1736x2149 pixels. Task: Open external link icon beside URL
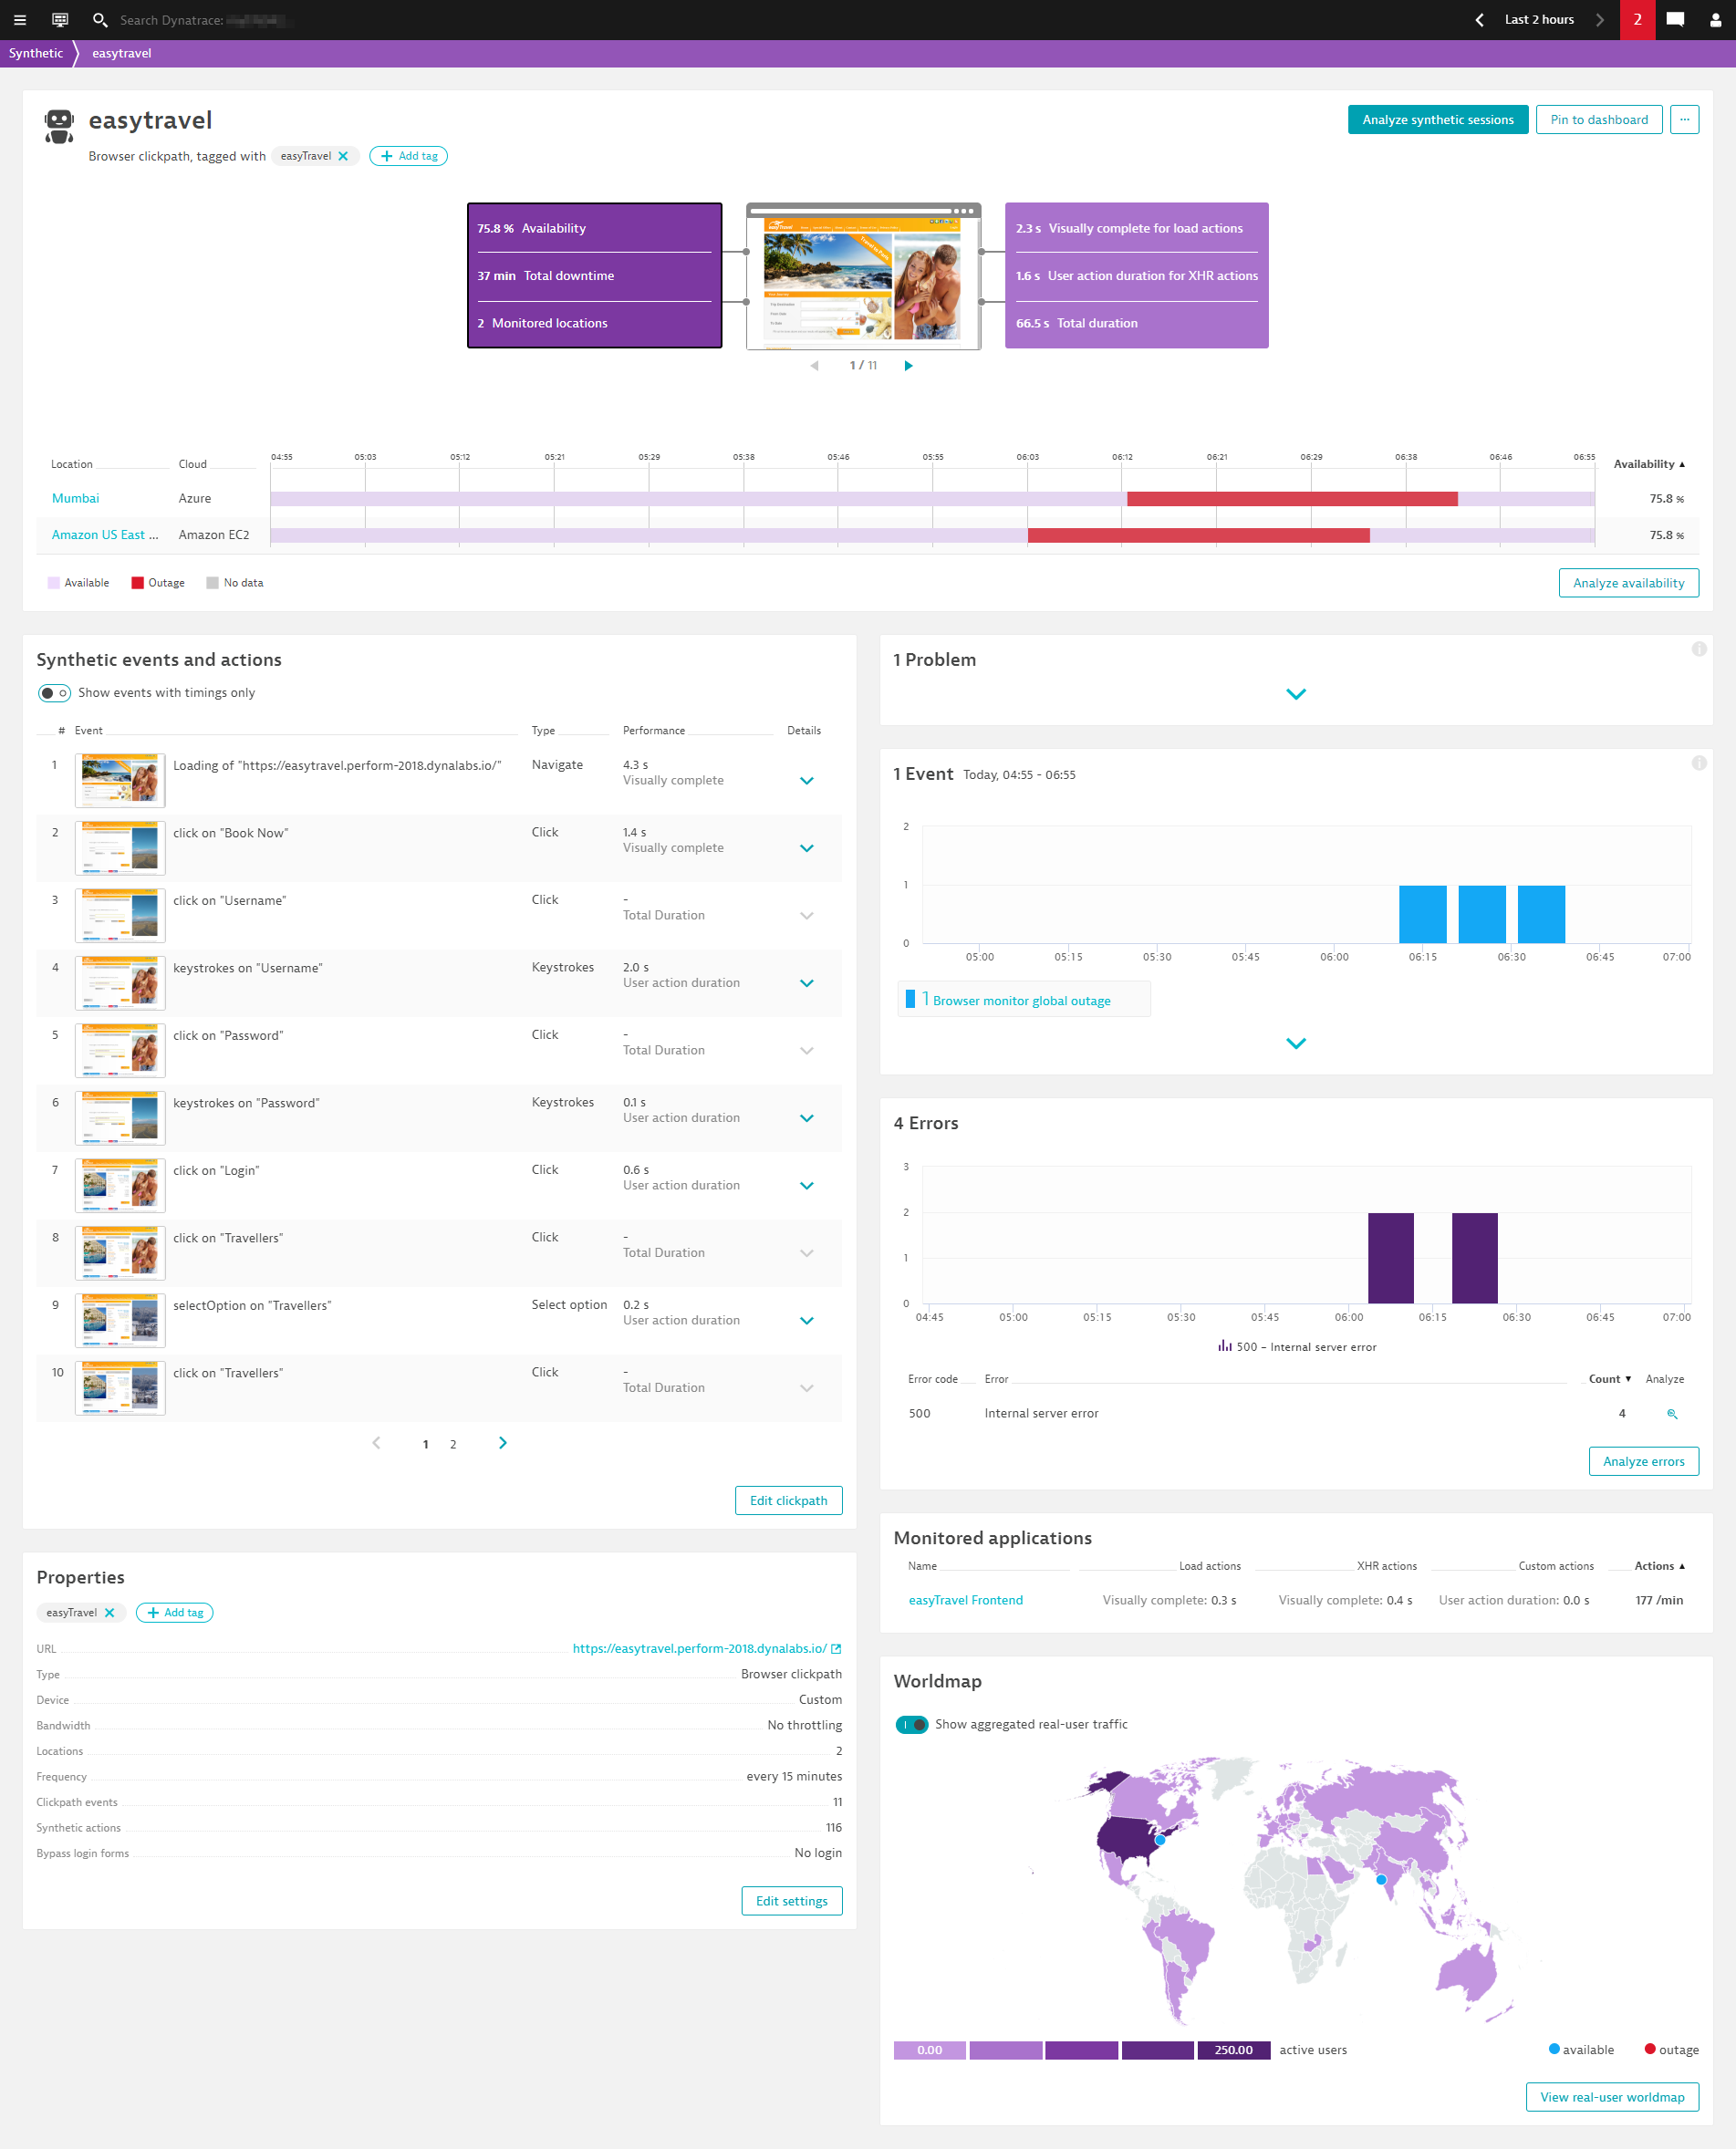[x=836, y=1649]
